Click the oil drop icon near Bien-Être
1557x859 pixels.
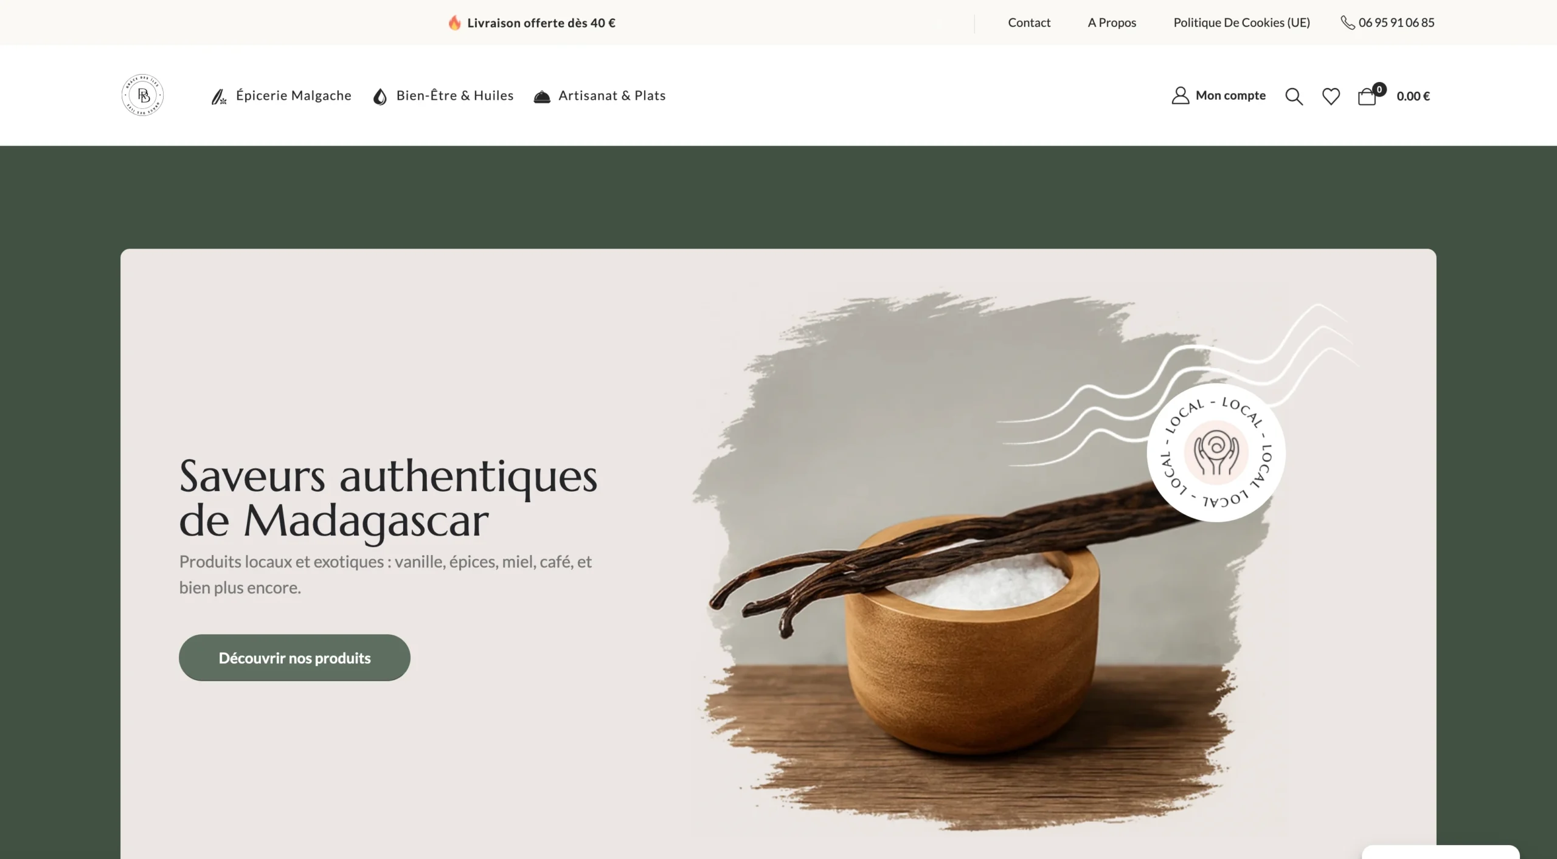point(380,96)
